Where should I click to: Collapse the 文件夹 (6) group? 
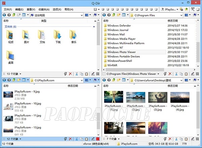pos(94,27)
